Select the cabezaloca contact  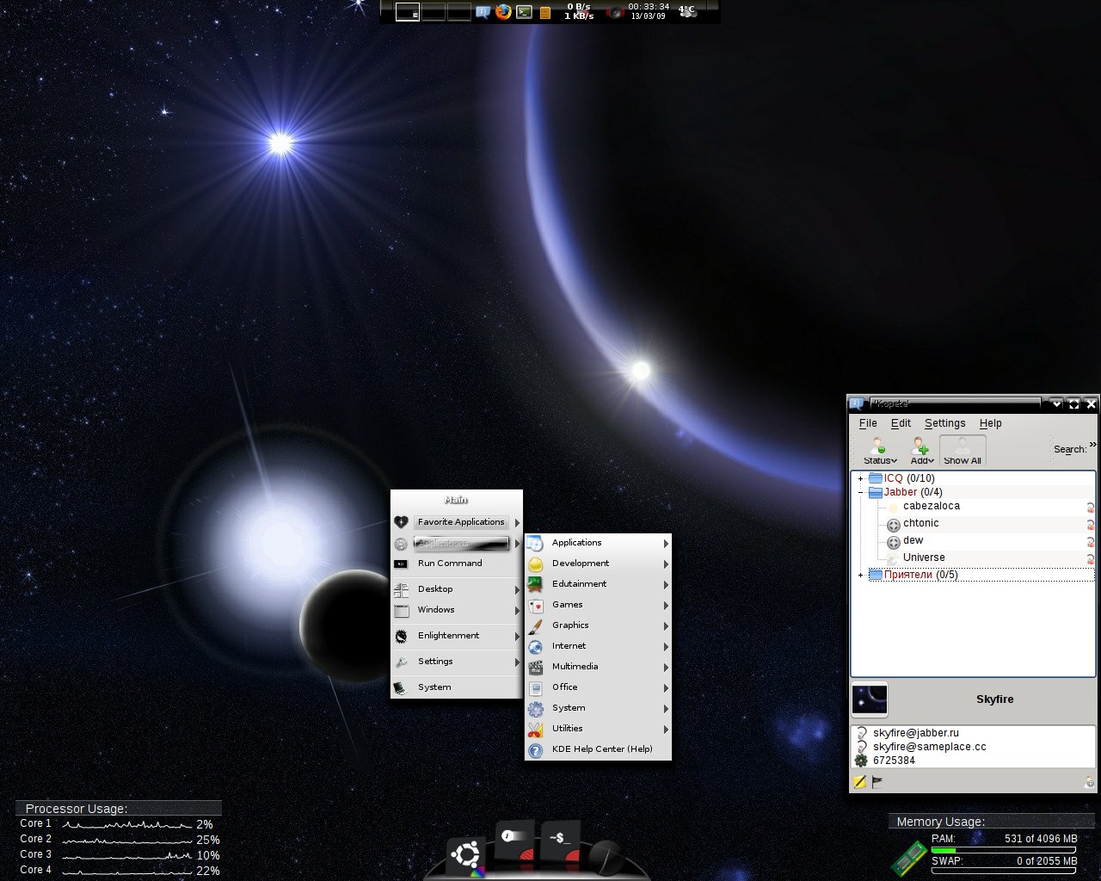(931, 506)
